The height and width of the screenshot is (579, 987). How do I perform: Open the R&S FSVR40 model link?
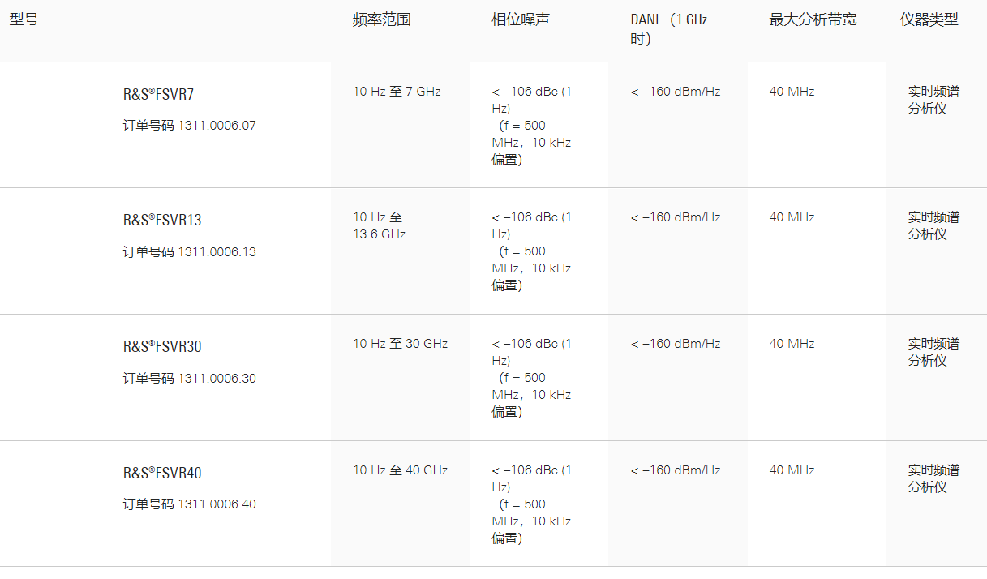click(162, 473)
